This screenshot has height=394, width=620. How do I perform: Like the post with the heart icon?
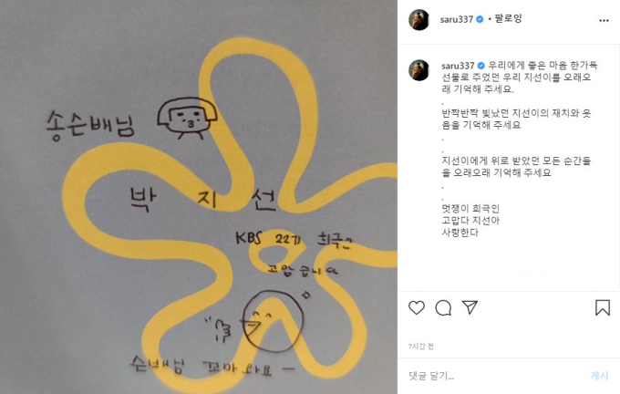417,307
